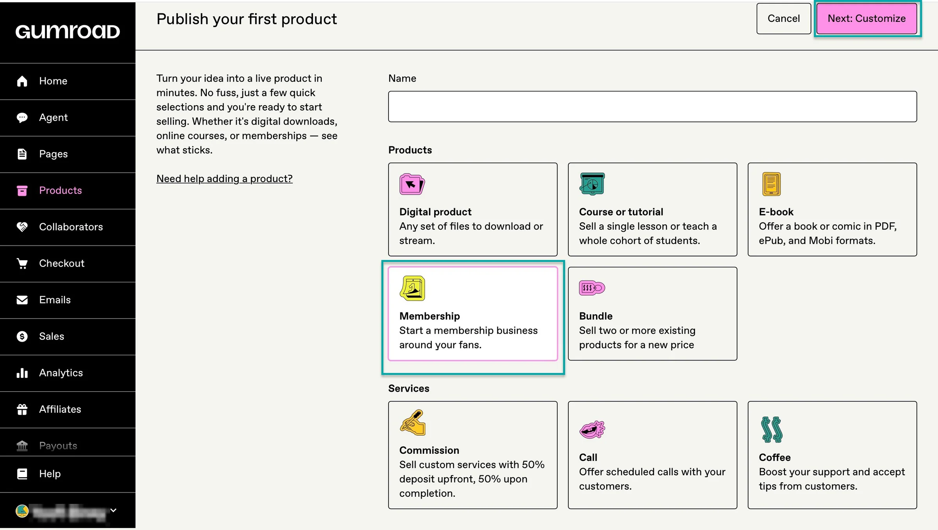Click the Analytics bar chart icon
938x530 pixels.
click(22, 373)
